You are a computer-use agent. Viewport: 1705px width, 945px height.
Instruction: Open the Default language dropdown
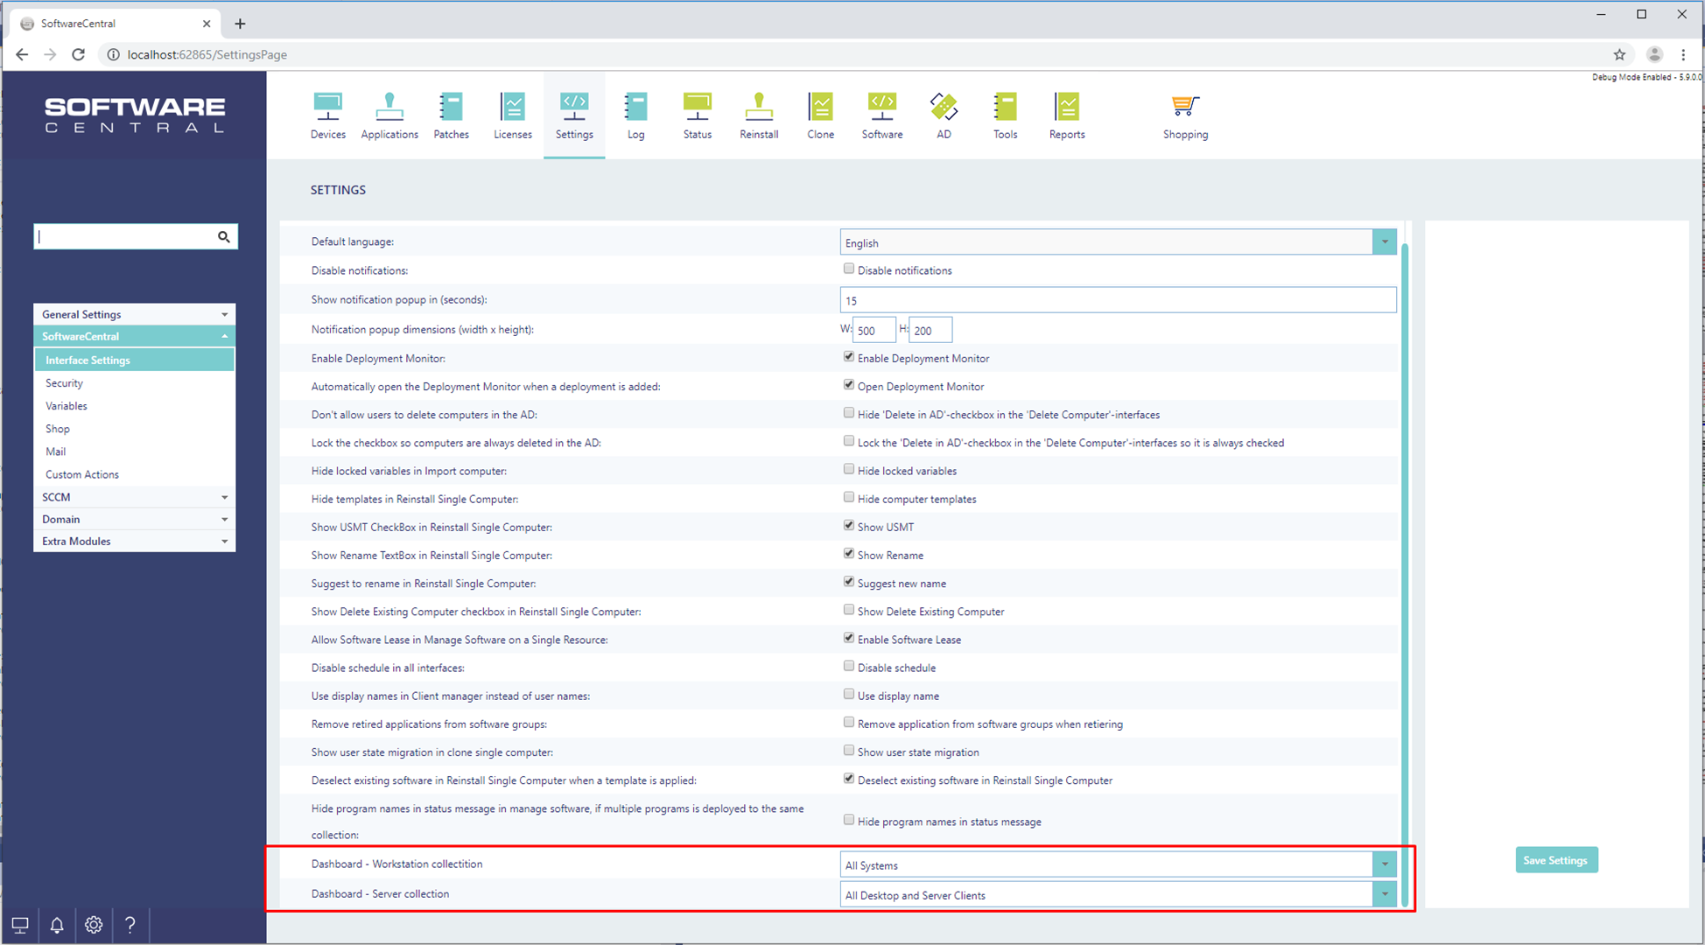[x=1384, y=242]
